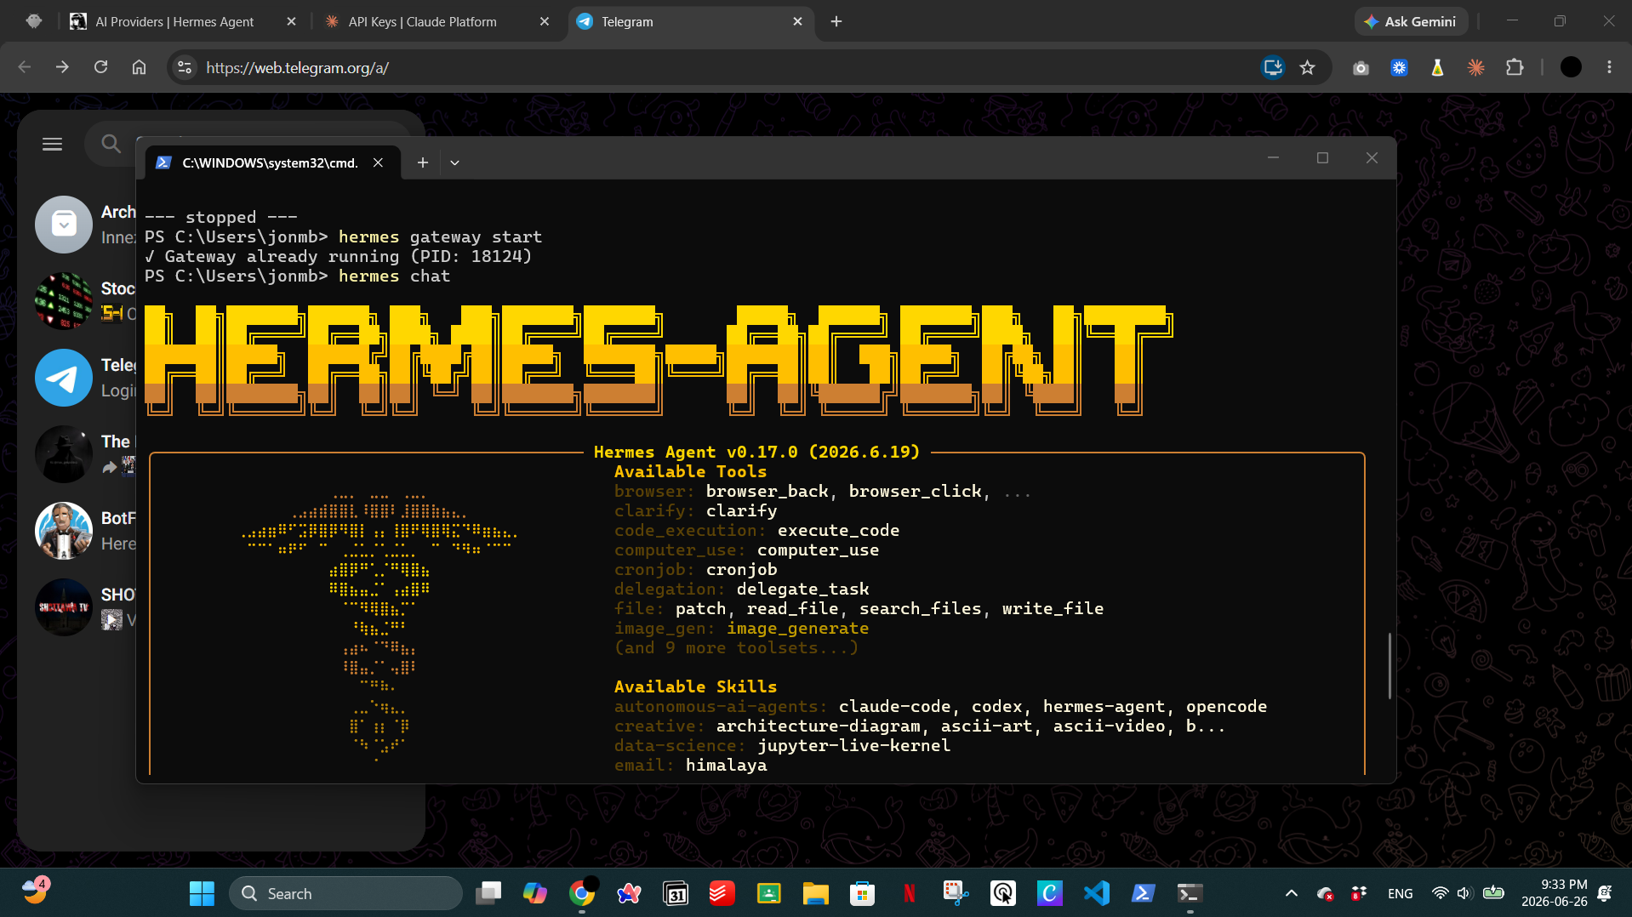Open Microsoft Store from the taskbar
This screenshot has width=1632, height=917.
(x=862, y=893)
